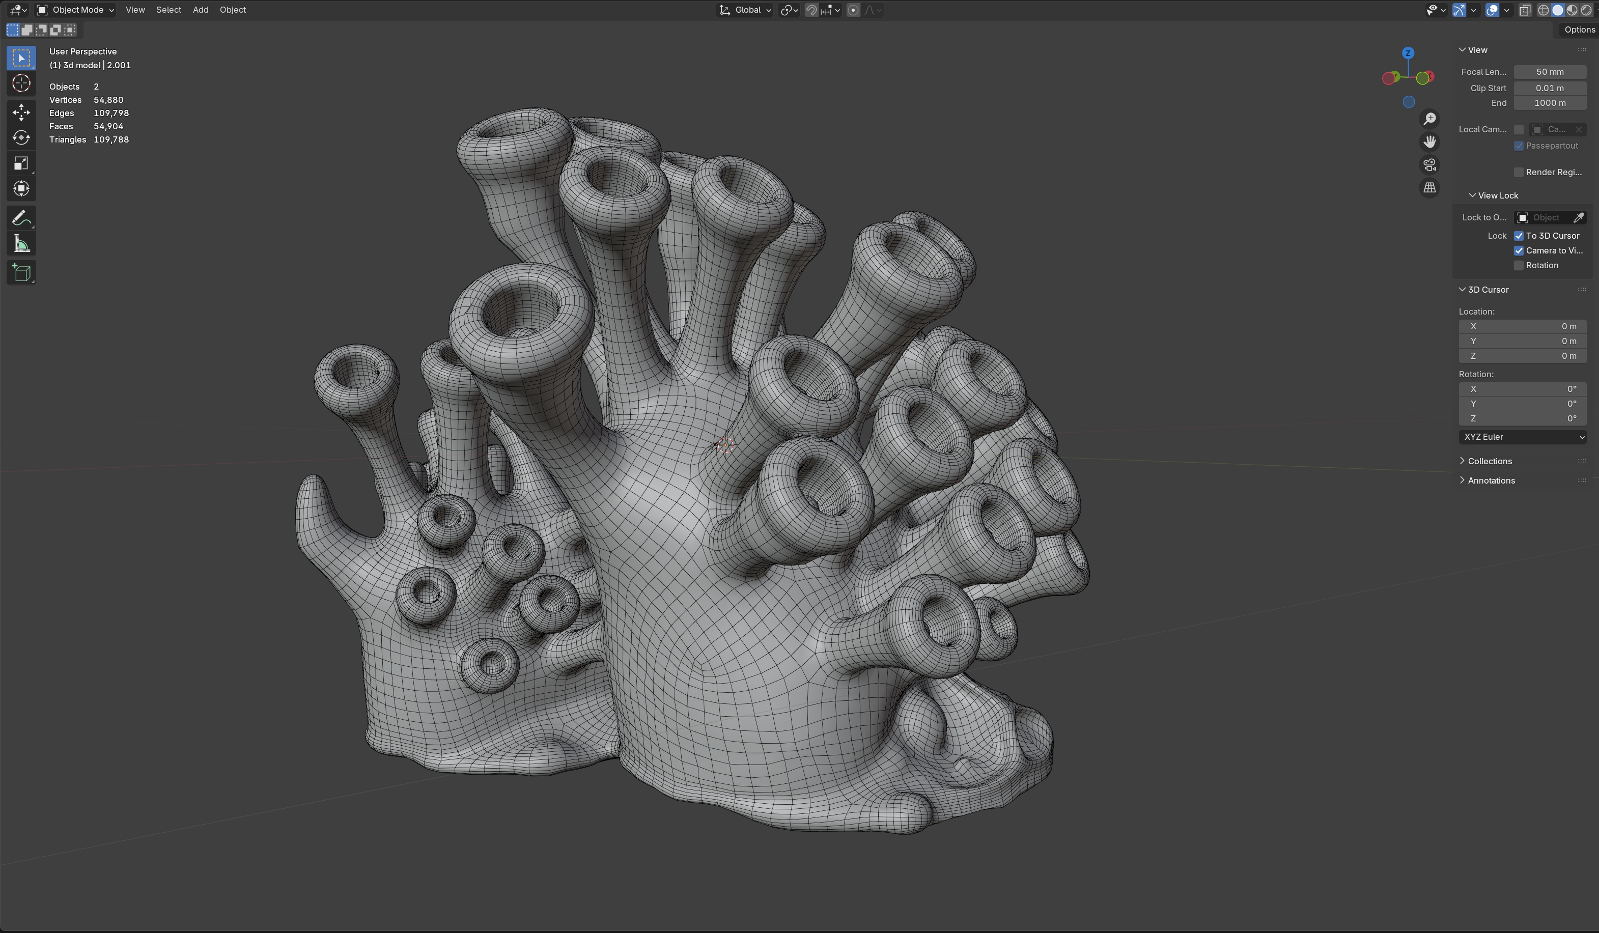
Task: Uncheck Camera to View lock
Action: point(1519,250)
